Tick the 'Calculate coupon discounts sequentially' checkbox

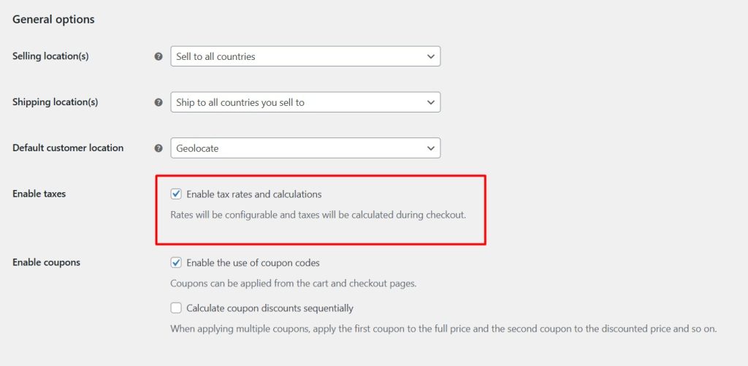(x=176, y=308)
